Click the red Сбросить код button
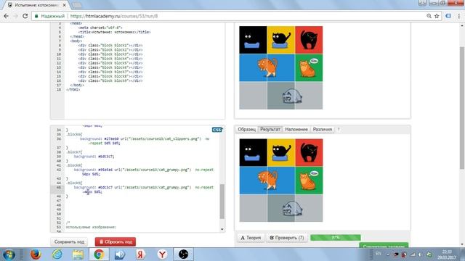465x261 pixels. pos(116,241)
